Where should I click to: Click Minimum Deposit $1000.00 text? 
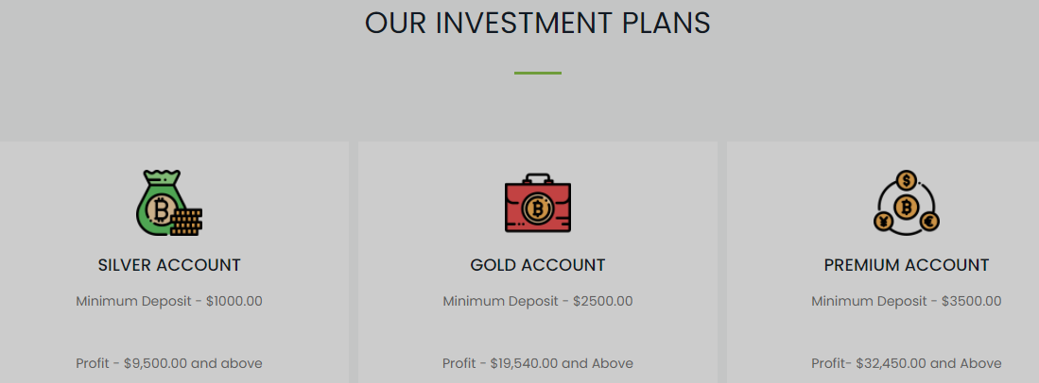click(x=169, y=302)
